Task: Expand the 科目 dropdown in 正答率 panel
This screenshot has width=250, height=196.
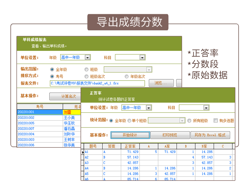Action: 206,108
